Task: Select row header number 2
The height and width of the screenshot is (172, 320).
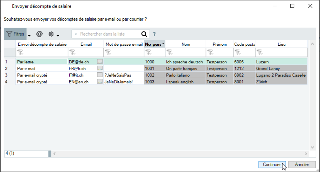Action: point(10,68)
